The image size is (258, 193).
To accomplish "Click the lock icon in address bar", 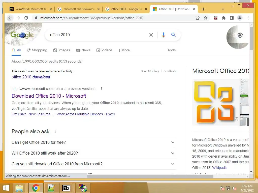I will [36, 18].
